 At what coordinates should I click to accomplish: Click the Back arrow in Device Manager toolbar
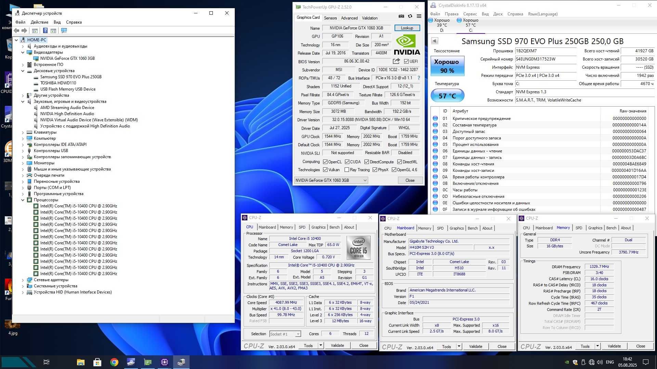tap(16, 30)
